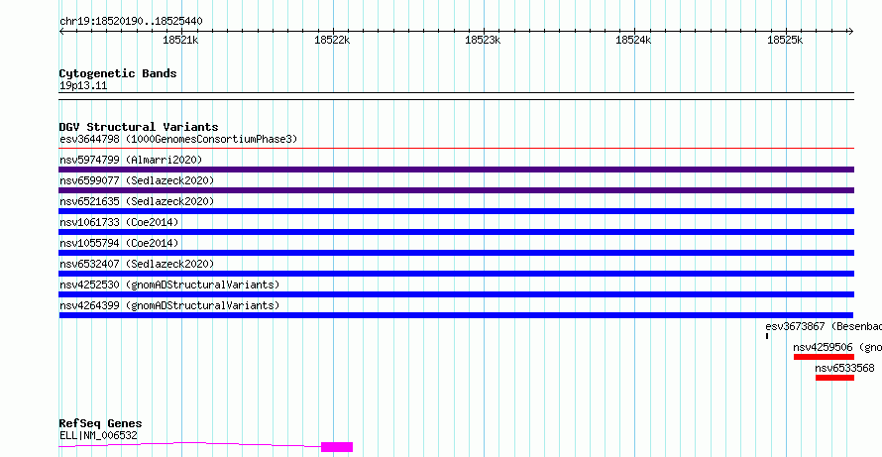Viewport: 882px width, 457px height.
Task: Click the nsv1061733 blue variant bar
Action: [456, 232]
